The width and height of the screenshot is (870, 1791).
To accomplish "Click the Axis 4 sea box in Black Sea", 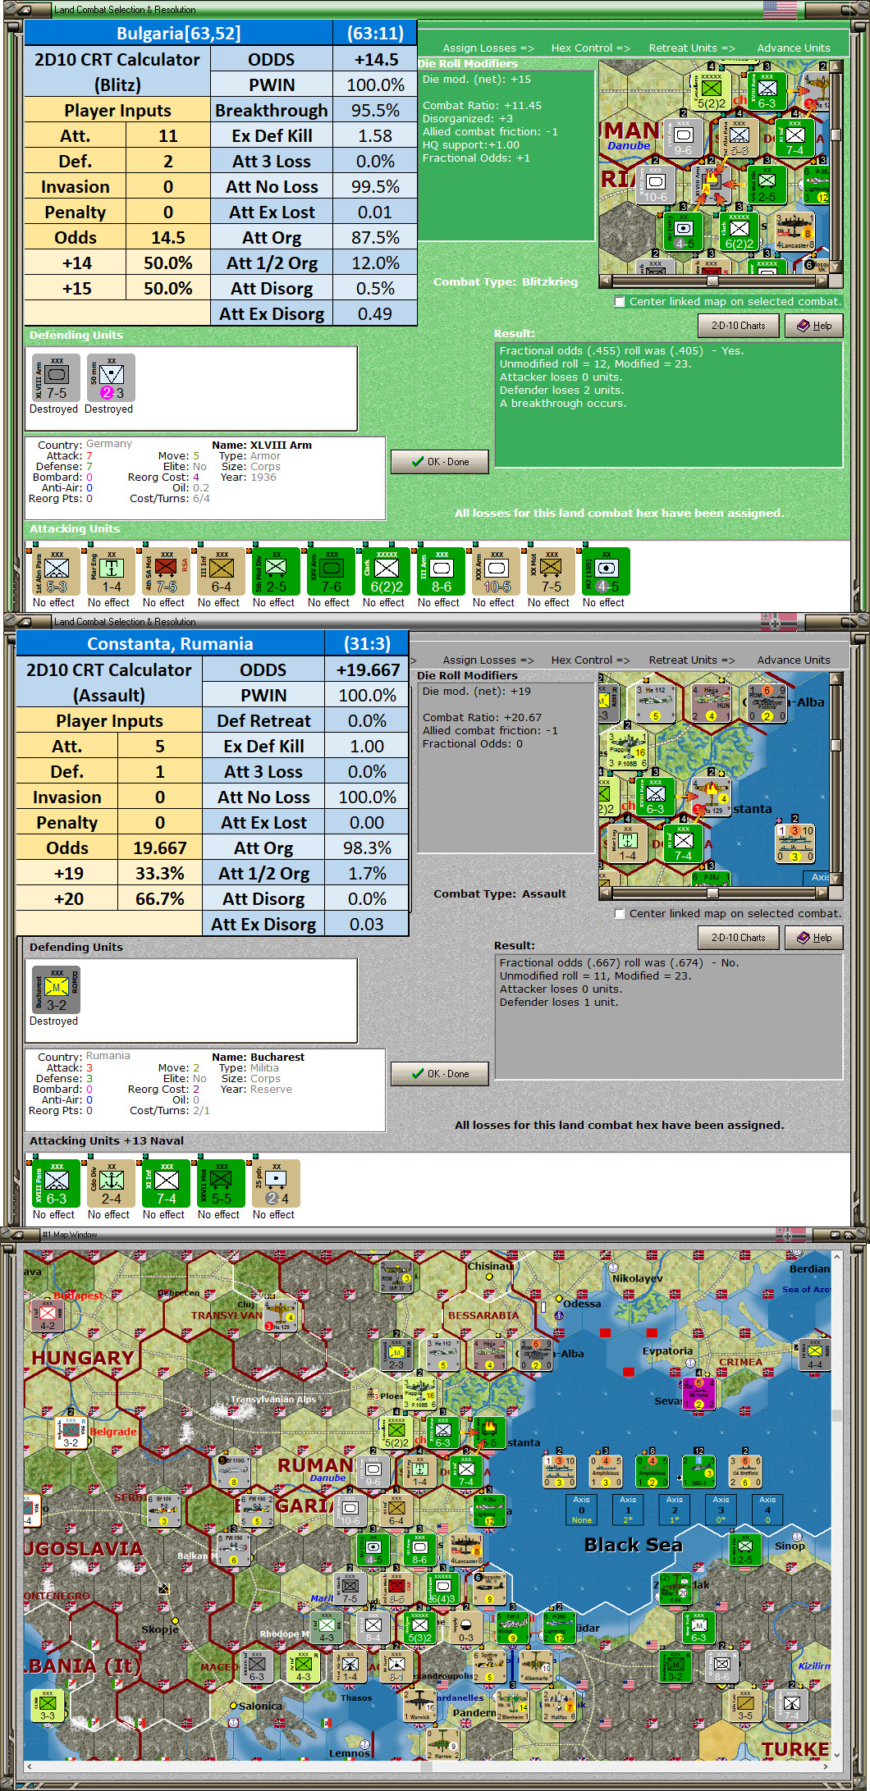I will coord(767,1510).
